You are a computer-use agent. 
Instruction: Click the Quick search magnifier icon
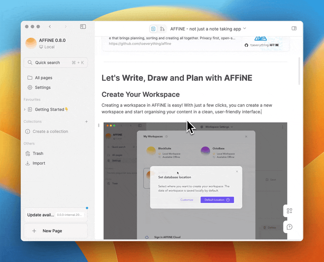[30, 62]
